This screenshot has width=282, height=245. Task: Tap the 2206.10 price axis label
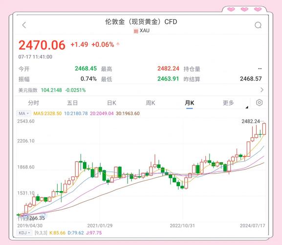click(26, 141)
